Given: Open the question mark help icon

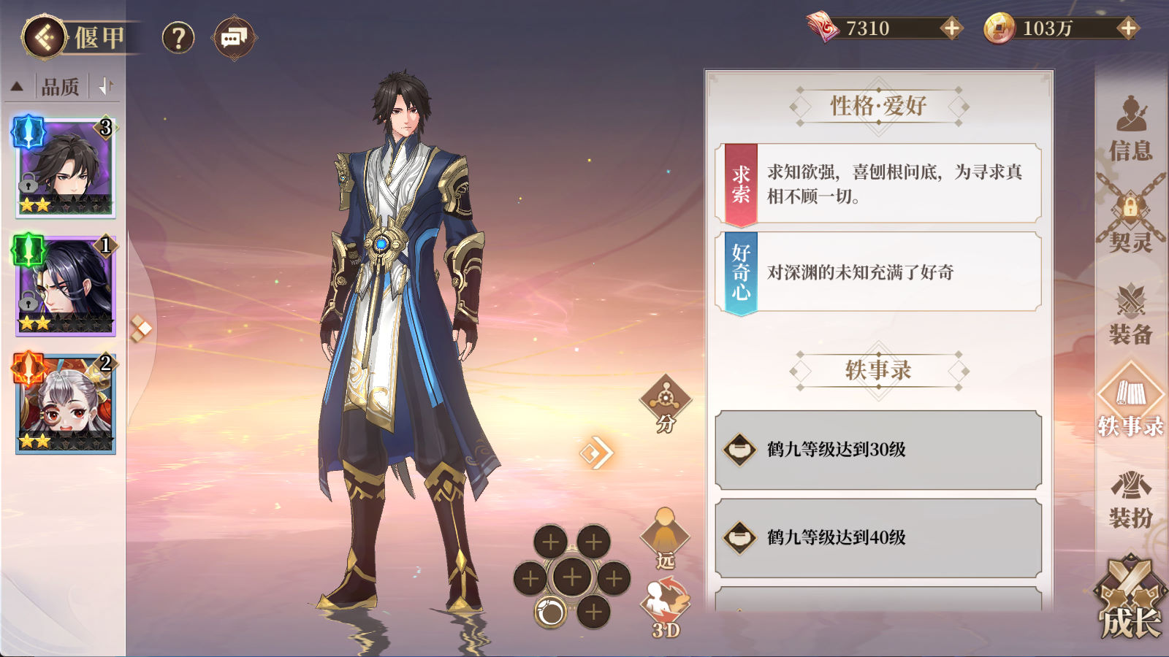Looking at the screenshot, I should 178,37.
